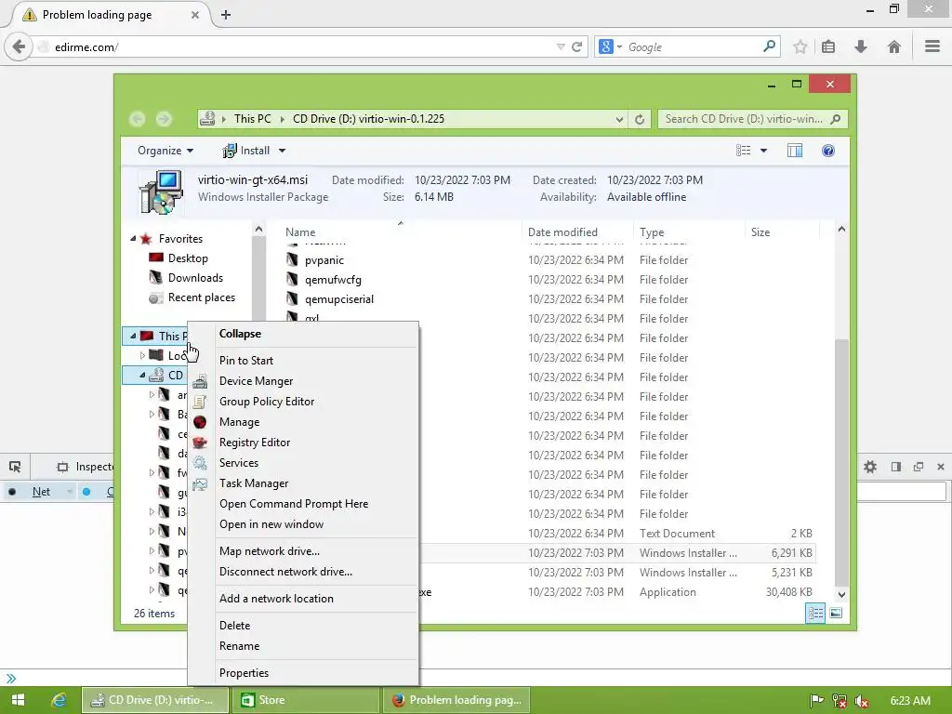Screen dimensions: 952x714
Task: Launch Services from the context menu
Action: click(x=239, y=463)
